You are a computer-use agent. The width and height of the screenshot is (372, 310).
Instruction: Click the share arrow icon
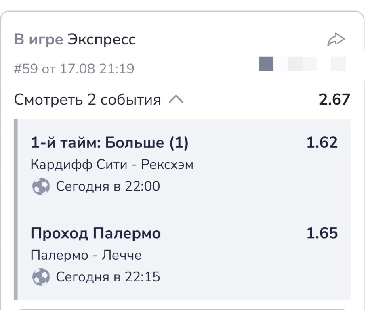336,39
